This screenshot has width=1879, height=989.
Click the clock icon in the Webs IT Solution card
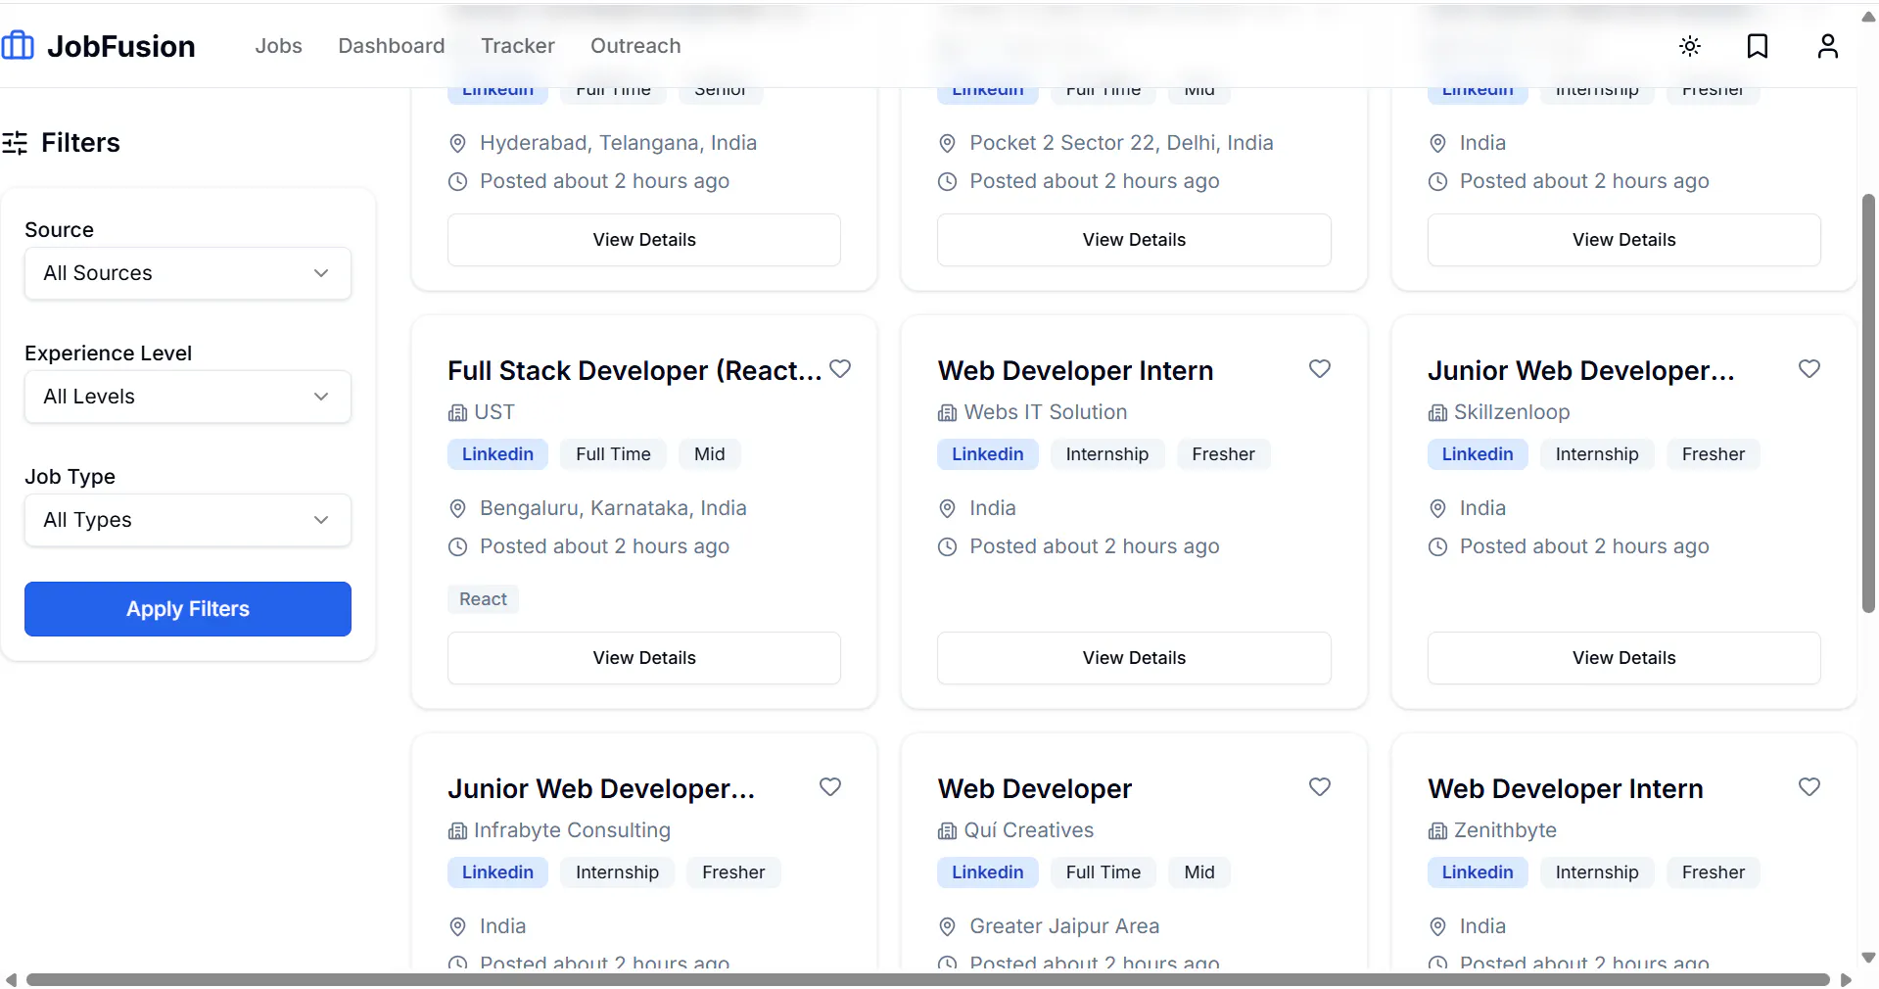947,546
